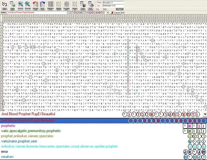Open the Modify legend tool

tap(13, 6)
